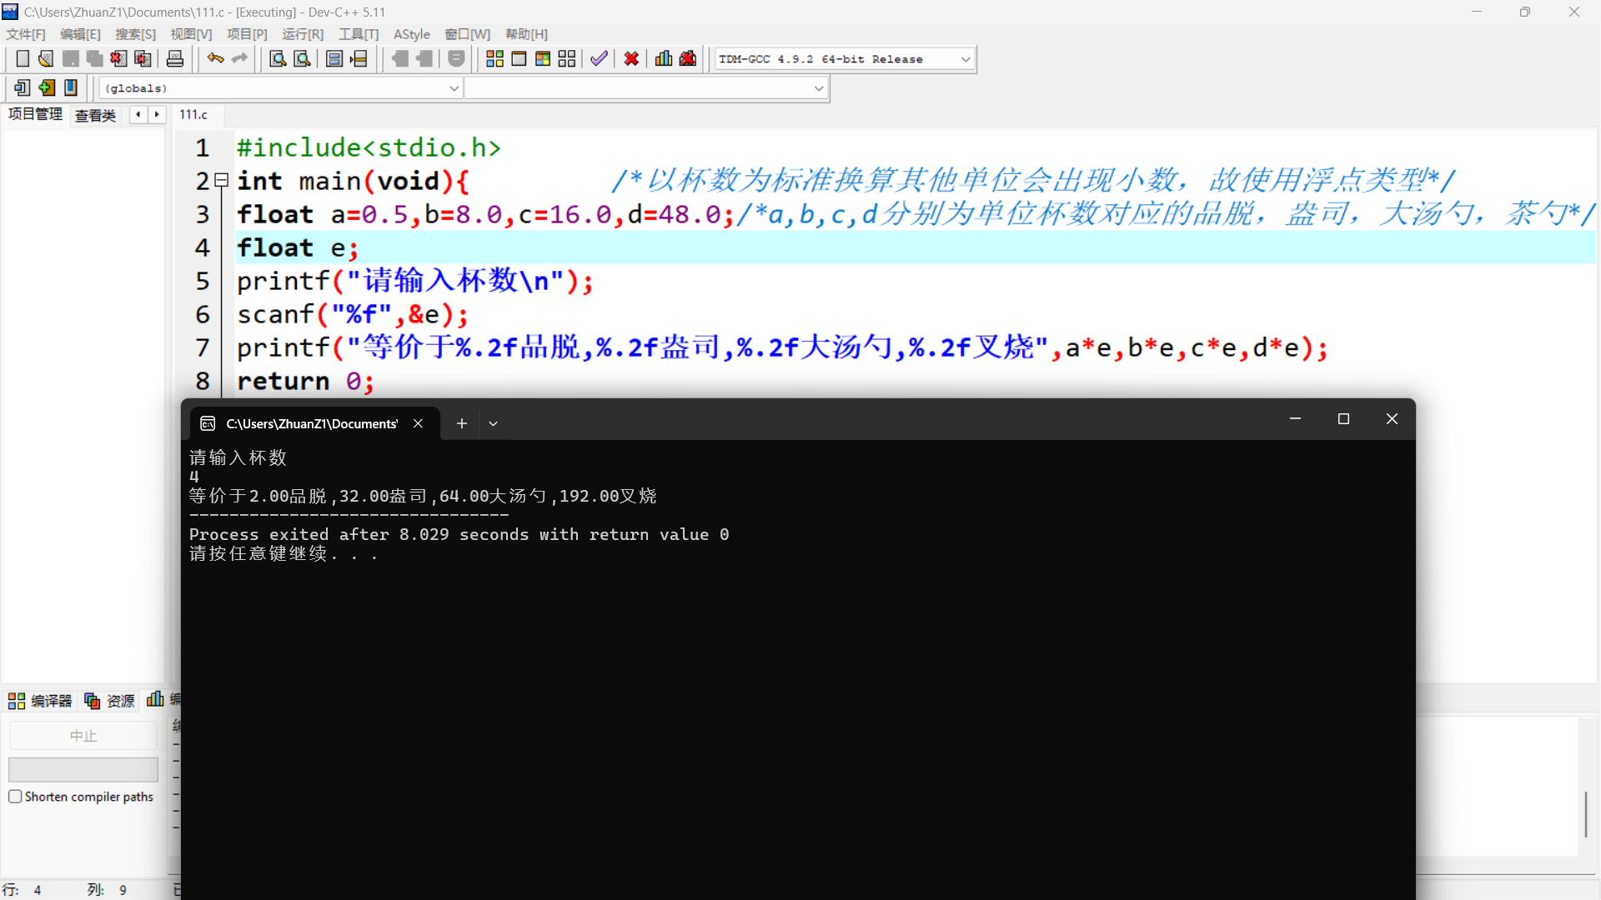Open the TDM-GCC compiler selection dropdown
Screen dimensions: 1601x900
click(965, 59)
